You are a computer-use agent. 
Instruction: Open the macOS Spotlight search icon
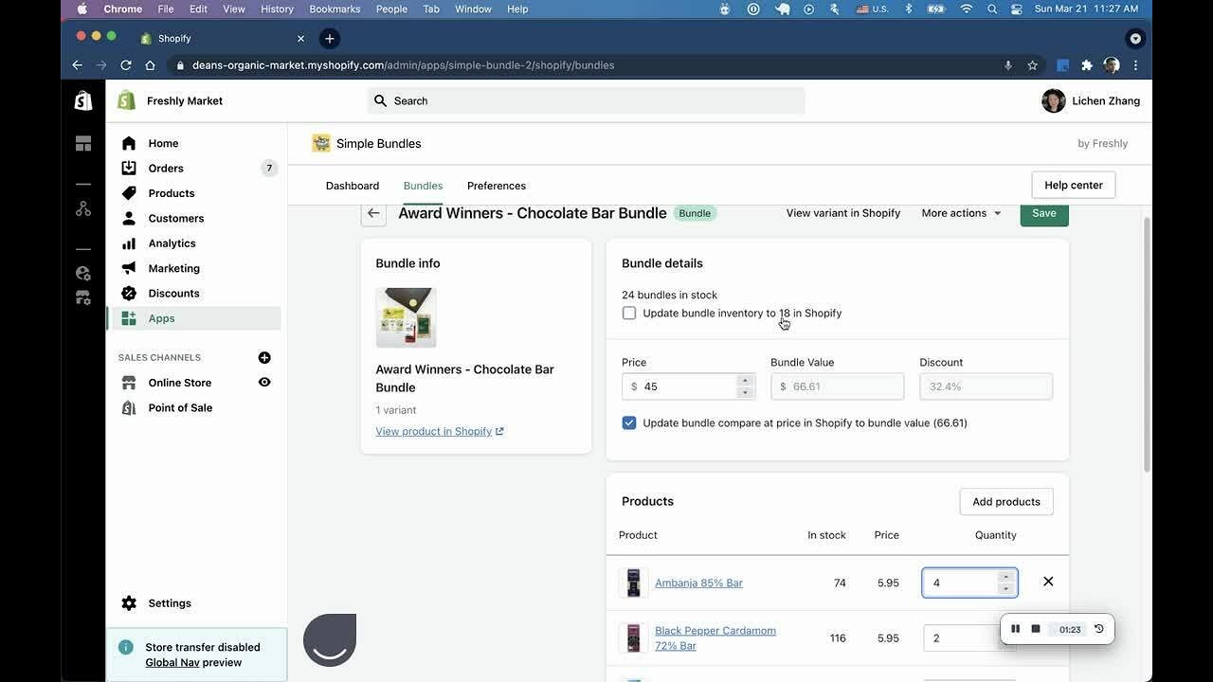991,9
